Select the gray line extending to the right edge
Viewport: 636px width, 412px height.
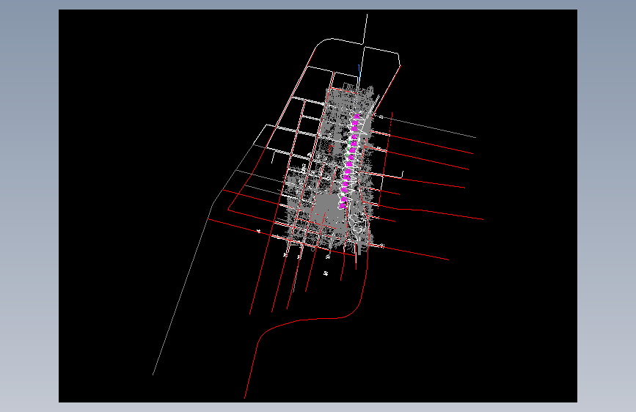click(429, 127)
